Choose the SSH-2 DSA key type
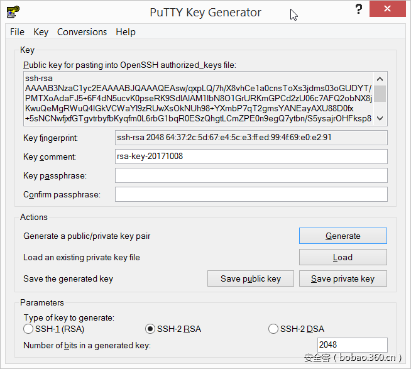Viewport: 411px width, 369px height. point(273,329)
